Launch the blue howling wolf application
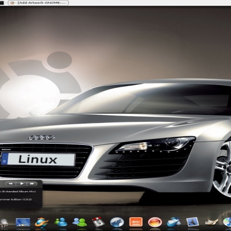Screen dimensions: 231x231 (x=117, y=222)
